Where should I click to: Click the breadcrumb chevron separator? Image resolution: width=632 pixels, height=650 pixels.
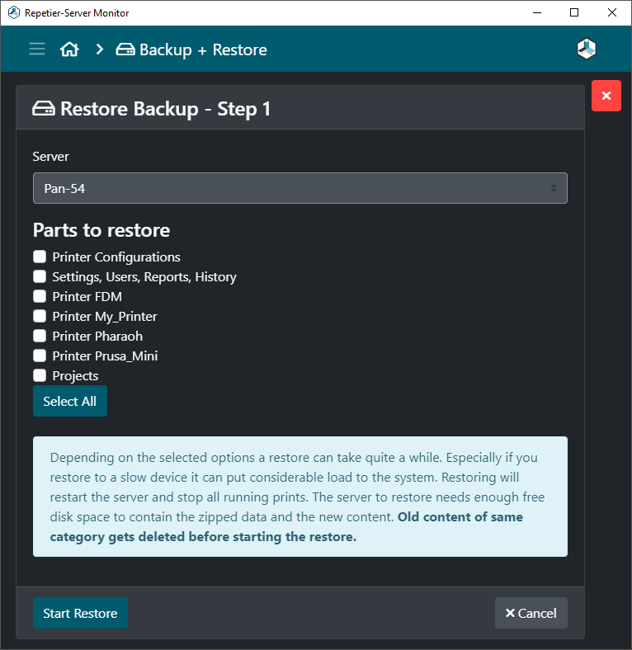100,49
